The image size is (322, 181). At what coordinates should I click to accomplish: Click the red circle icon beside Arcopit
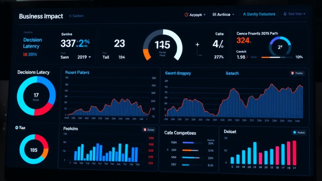186,14
